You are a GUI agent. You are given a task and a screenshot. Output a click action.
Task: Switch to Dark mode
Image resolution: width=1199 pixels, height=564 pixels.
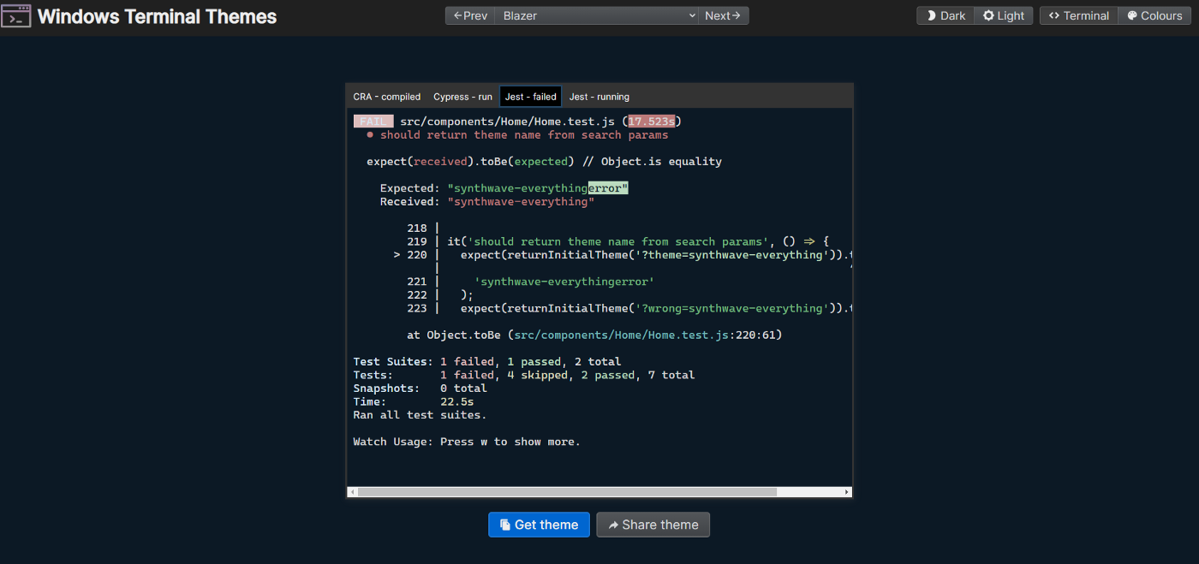coord(945,15)
